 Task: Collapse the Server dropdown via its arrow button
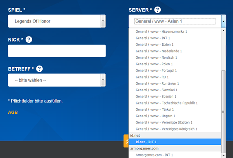(224, 21)
